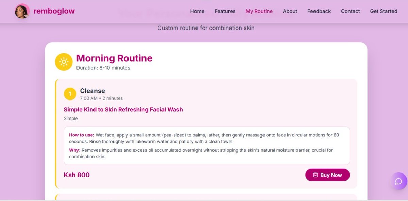Buy the Simple facial wash now
The height and width of the screenshot is (201, 408).
(x=327, y=175)
